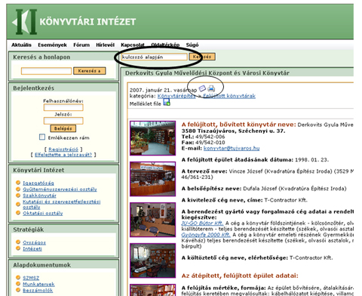This screenshot has height=296, width=362.
Task: Open the Felújított könyvtárak category link
Action: tap(229, 96)
